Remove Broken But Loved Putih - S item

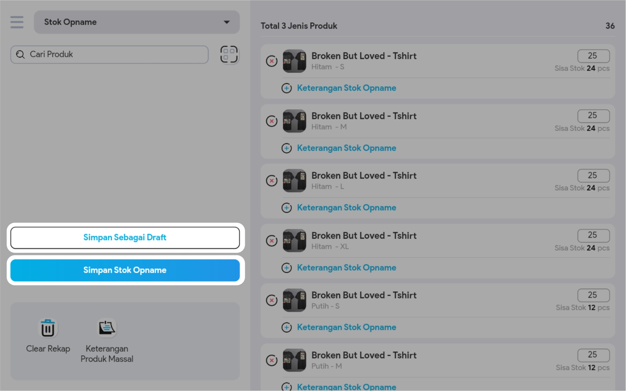pyautogui.click(x=272, y=300)
